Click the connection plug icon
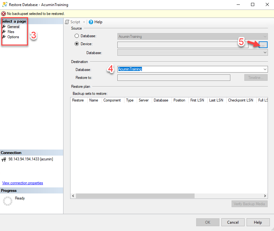This screenshot has width=274, height=231. (x=4, y=159)
